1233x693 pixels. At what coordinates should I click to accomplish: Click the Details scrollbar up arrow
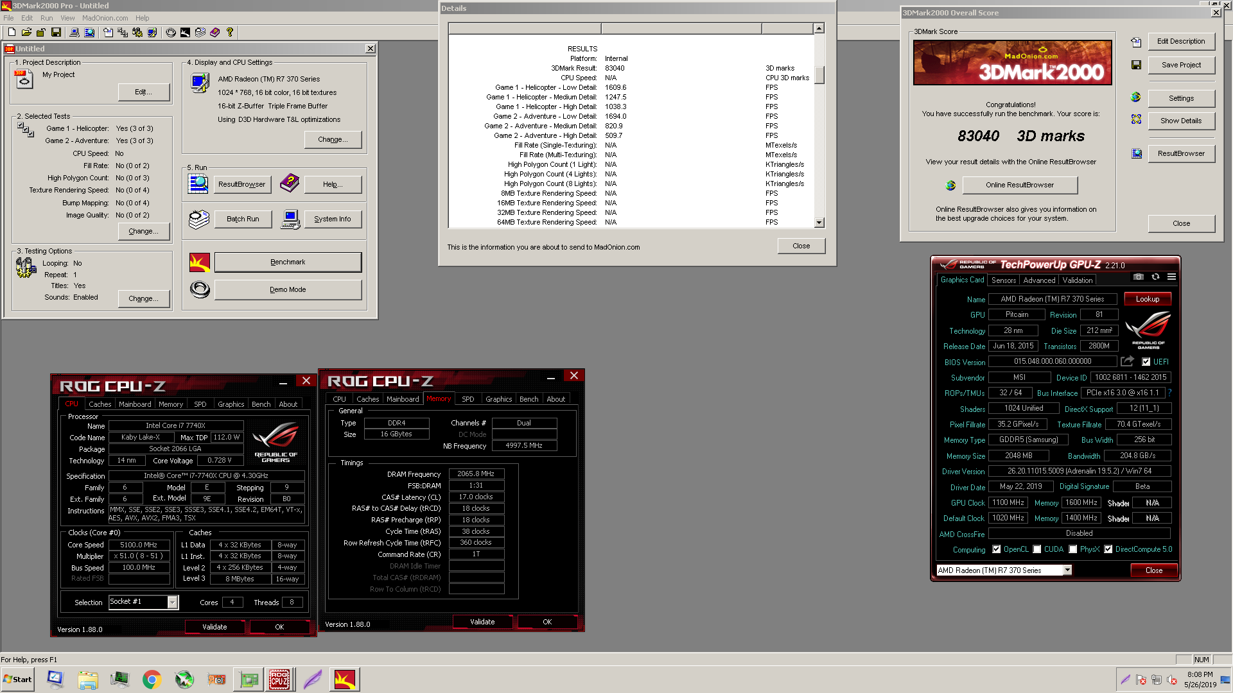(819, 28)
